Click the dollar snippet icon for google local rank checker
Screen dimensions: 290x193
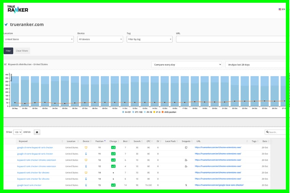[186, 185]
